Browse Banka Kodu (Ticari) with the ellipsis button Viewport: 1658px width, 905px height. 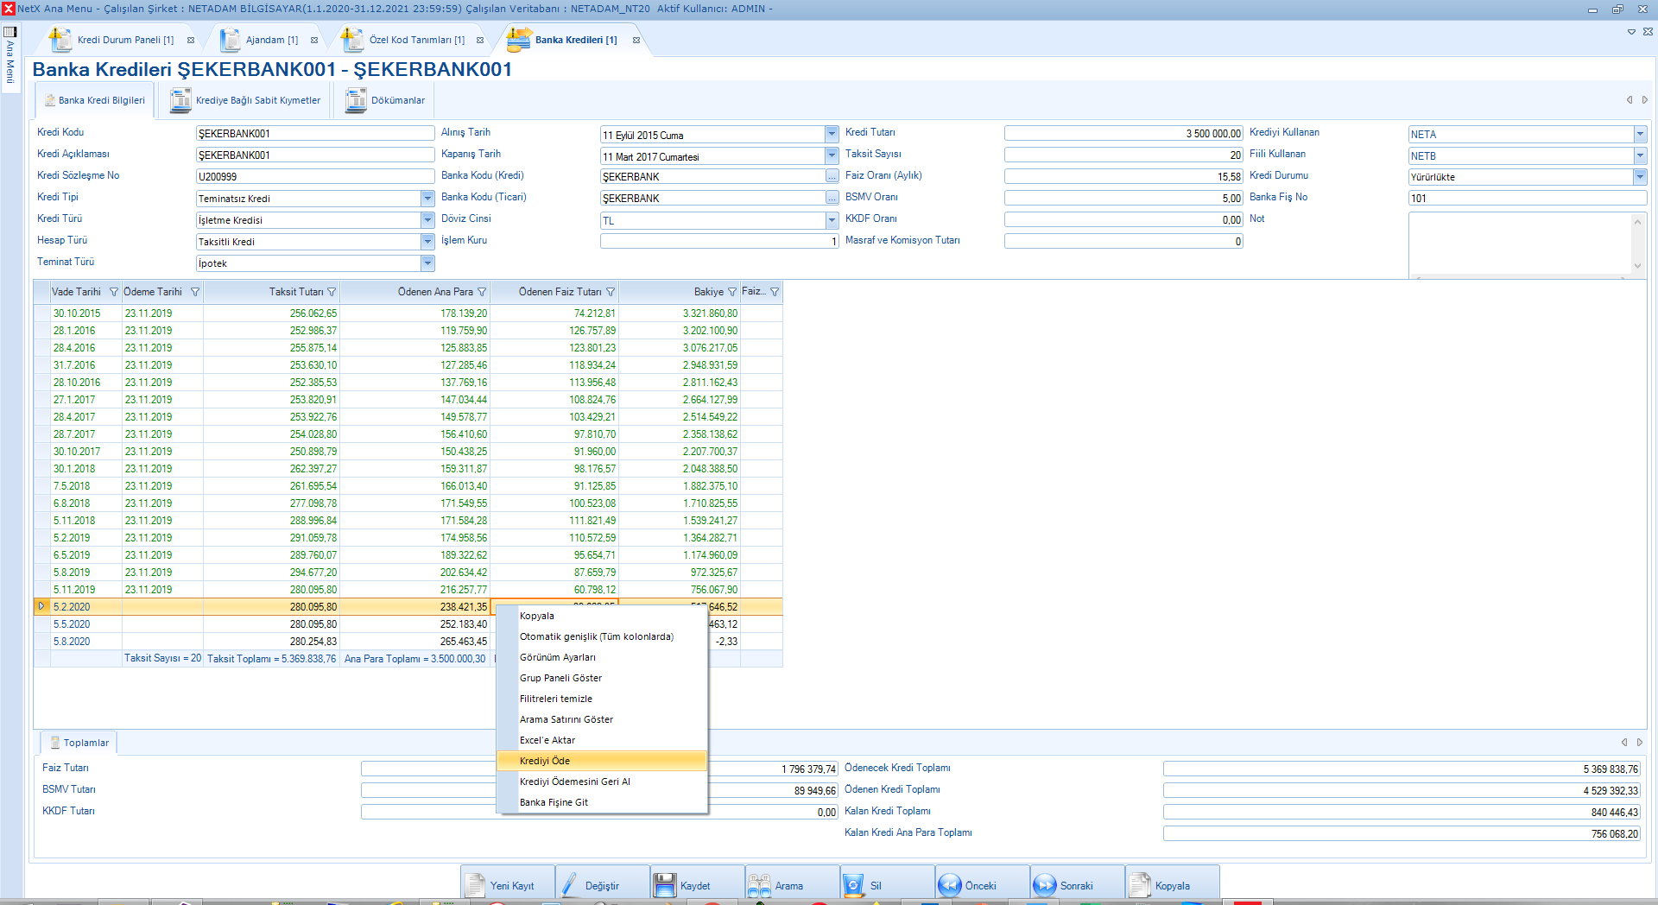point(832,198)
